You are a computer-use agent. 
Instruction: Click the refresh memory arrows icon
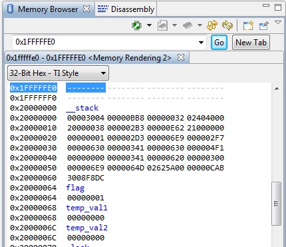tap(212, 25)
